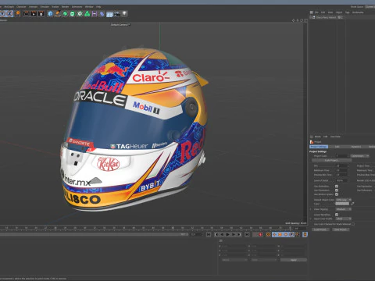
Task: Click the blue Bend deformer icon
Action: coord(102,13)
